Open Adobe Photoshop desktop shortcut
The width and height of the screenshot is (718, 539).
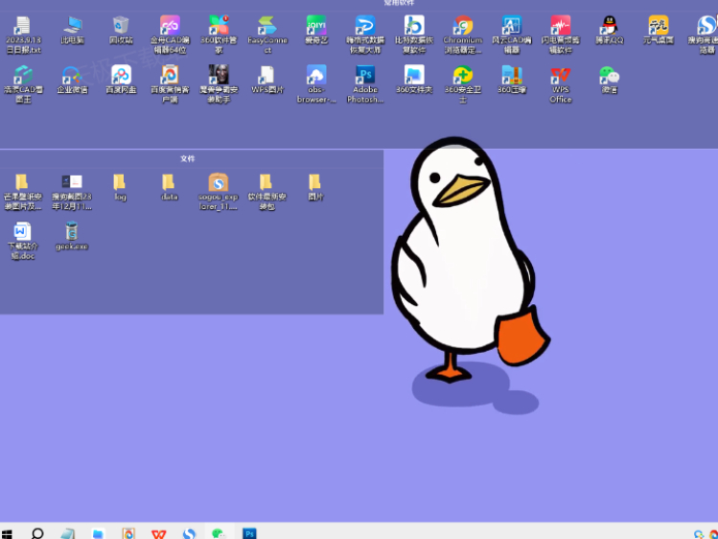point(365,84)
